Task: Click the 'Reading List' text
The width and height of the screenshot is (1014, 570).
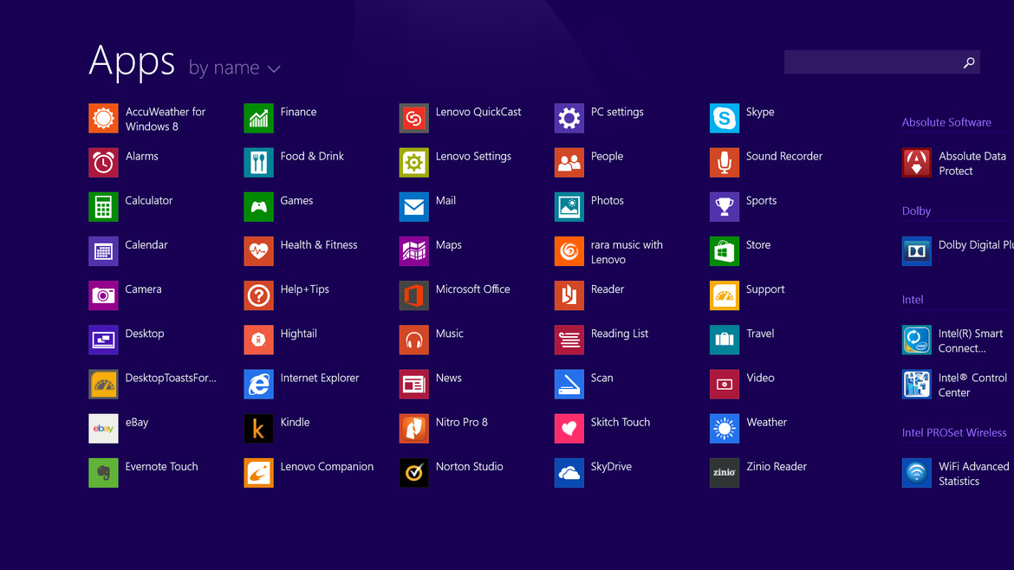Action: 620,334
